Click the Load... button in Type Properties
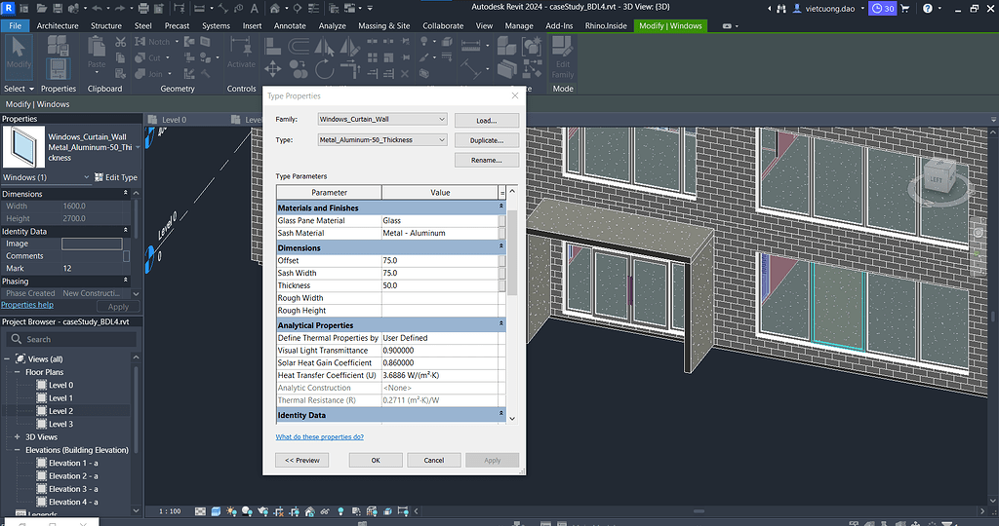This screenshot has height=526, width=999. pos(487,120)
